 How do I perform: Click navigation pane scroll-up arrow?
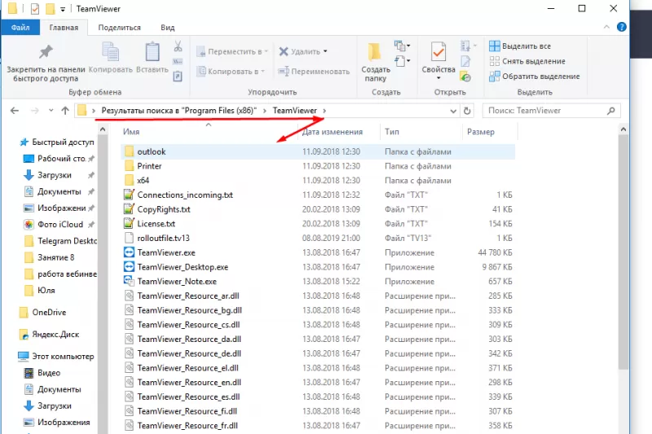[103, 129]
